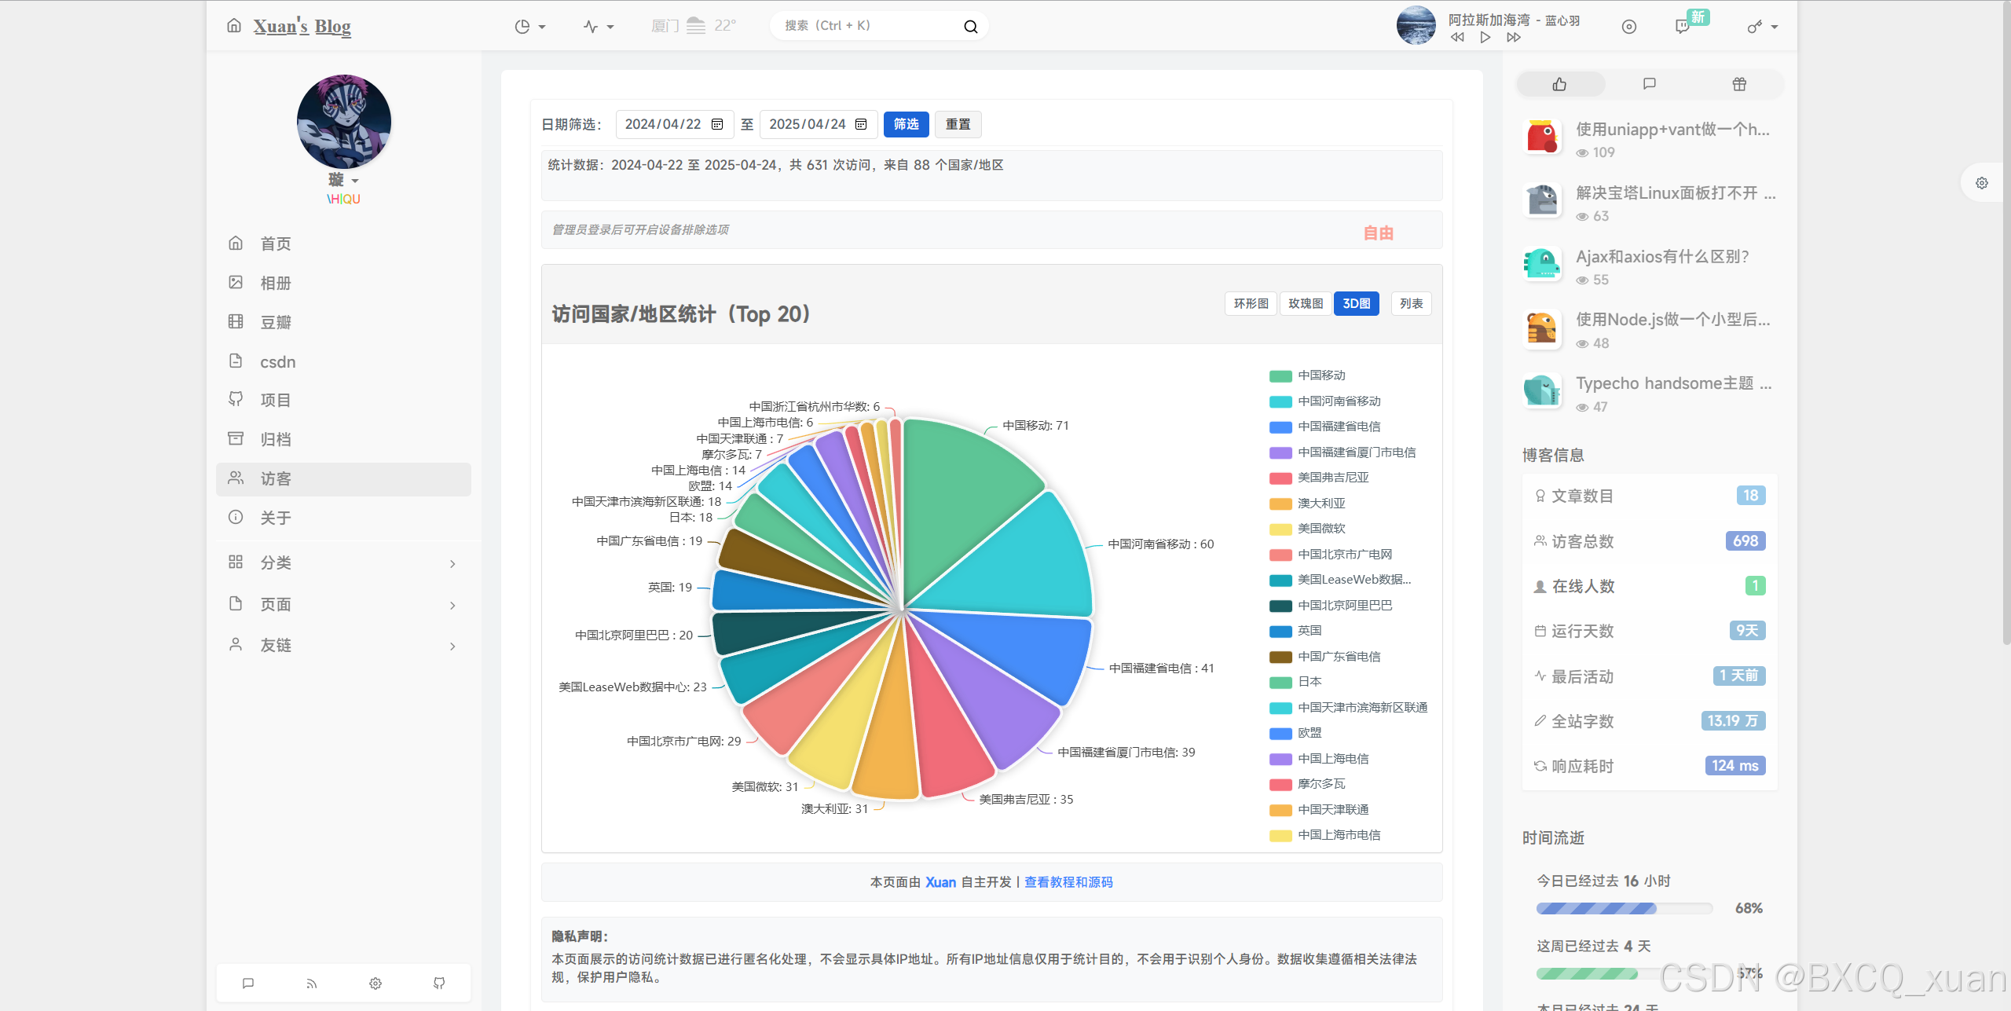This screenshot has height=1011, width=2011.
Task: Toggle 中国移动 legend item
Action: point(1321,375)
